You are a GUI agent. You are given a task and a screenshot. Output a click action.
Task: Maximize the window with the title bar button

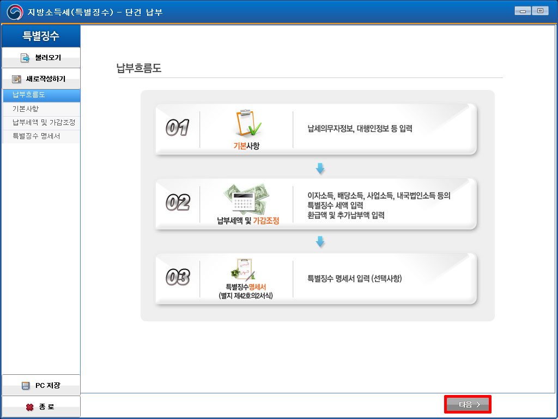540,11
